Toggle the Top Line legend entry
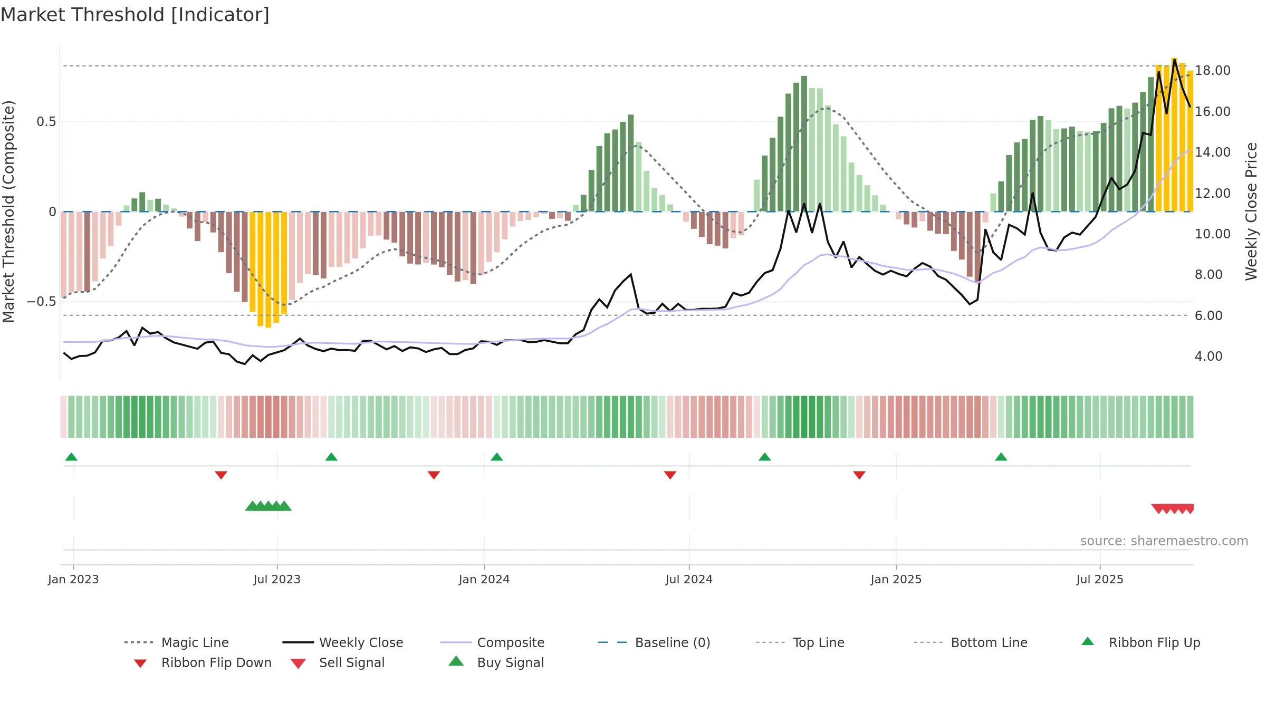Image resolution: width=1266 pixels, height=712 pixels. pyautogui.click(x=800, y=642)
